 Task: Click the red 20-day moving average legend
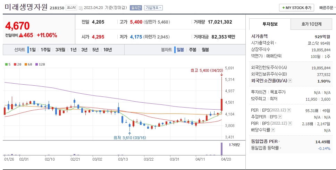[x=18, y=64]
